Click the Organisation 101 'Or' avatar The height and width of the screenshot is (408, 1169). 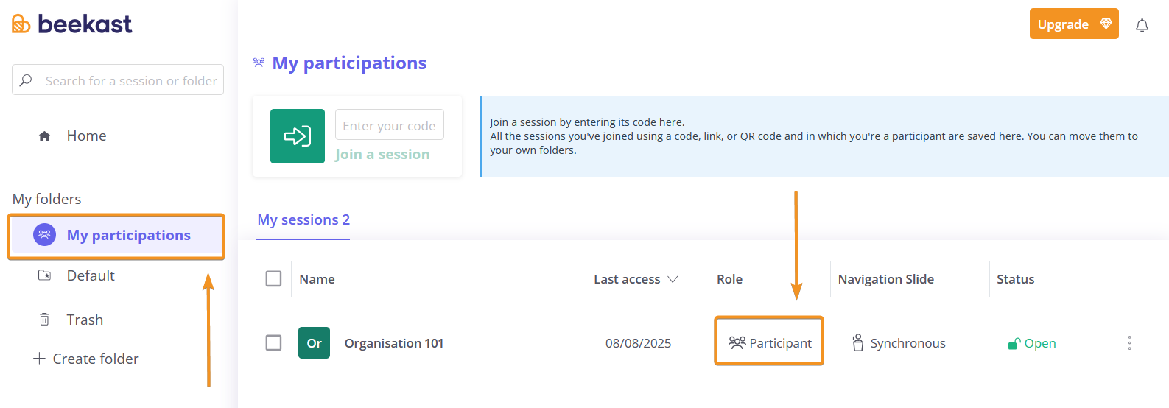point(314,342)
